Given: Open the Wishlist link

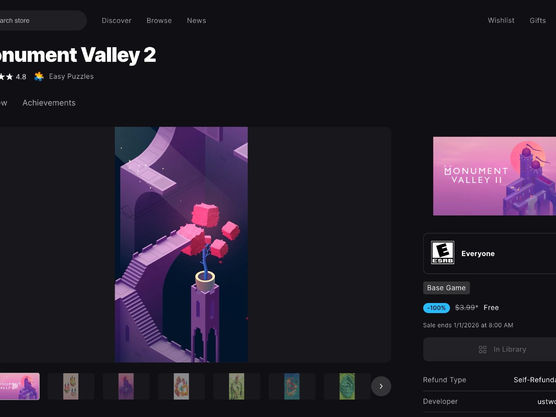Looking at the screenshot, I should 501,20.
